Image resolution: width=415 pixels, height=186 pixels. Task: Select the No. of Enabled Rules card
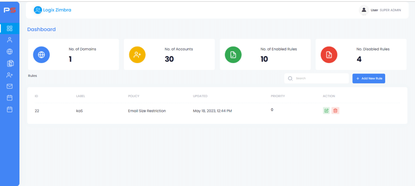(x=265, y=55)
